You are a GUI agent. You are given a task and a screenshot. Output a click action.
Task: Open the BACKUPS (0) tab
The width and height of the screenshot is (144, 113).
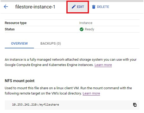51,44
